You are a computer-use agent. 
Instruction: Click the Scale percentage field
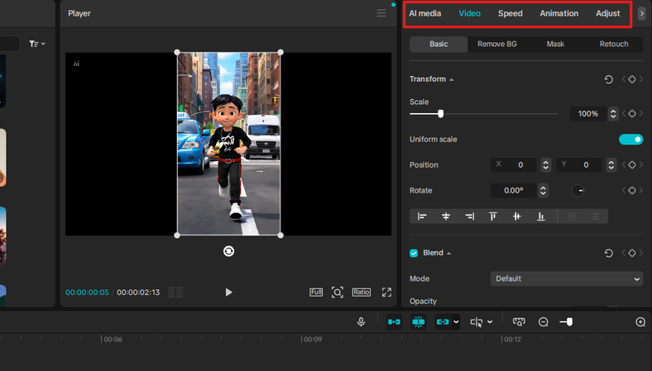coord(588,113)
